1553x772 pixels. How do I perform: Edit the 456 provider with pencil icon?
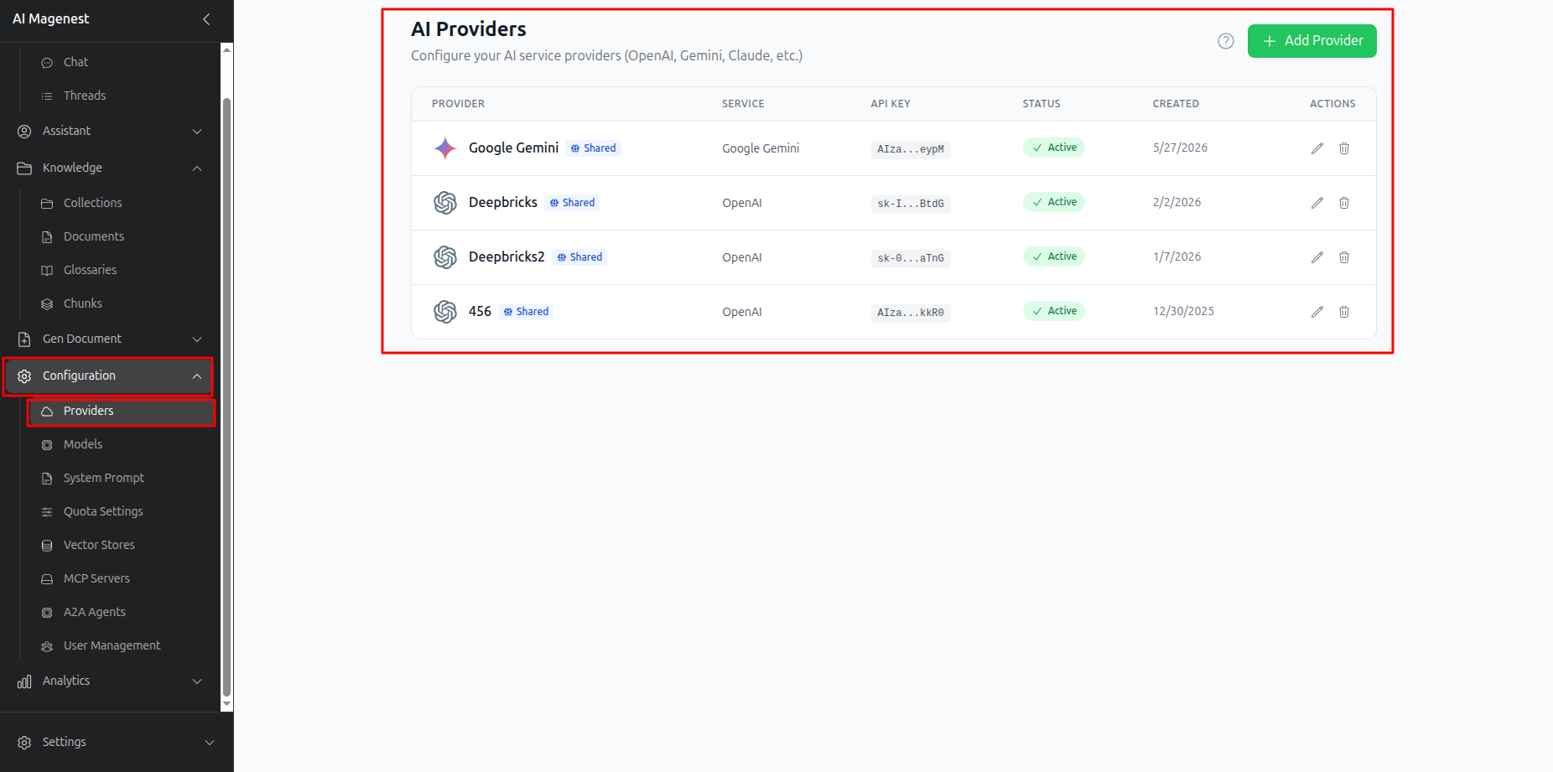(1317, 312)
